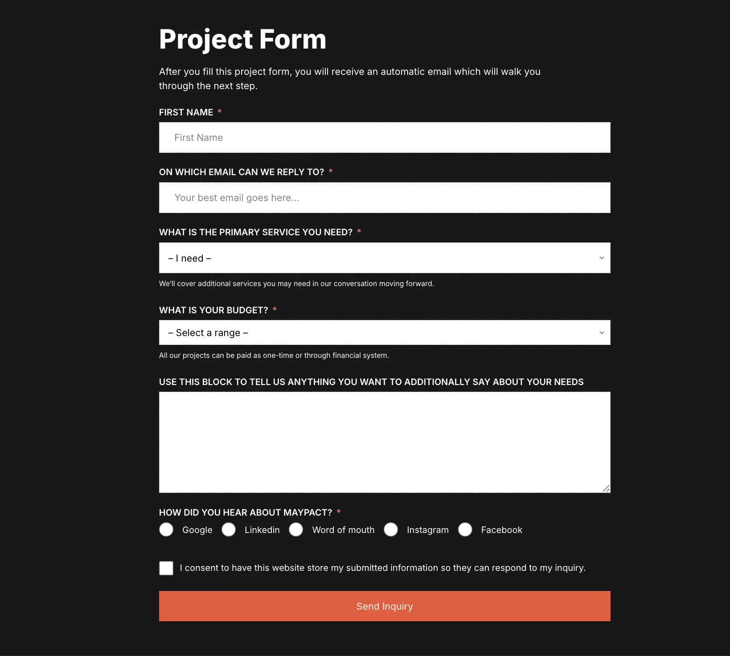Click inside the additional needs text area
This screenshot has height=656, width=730.
click(x=384, y=442)
